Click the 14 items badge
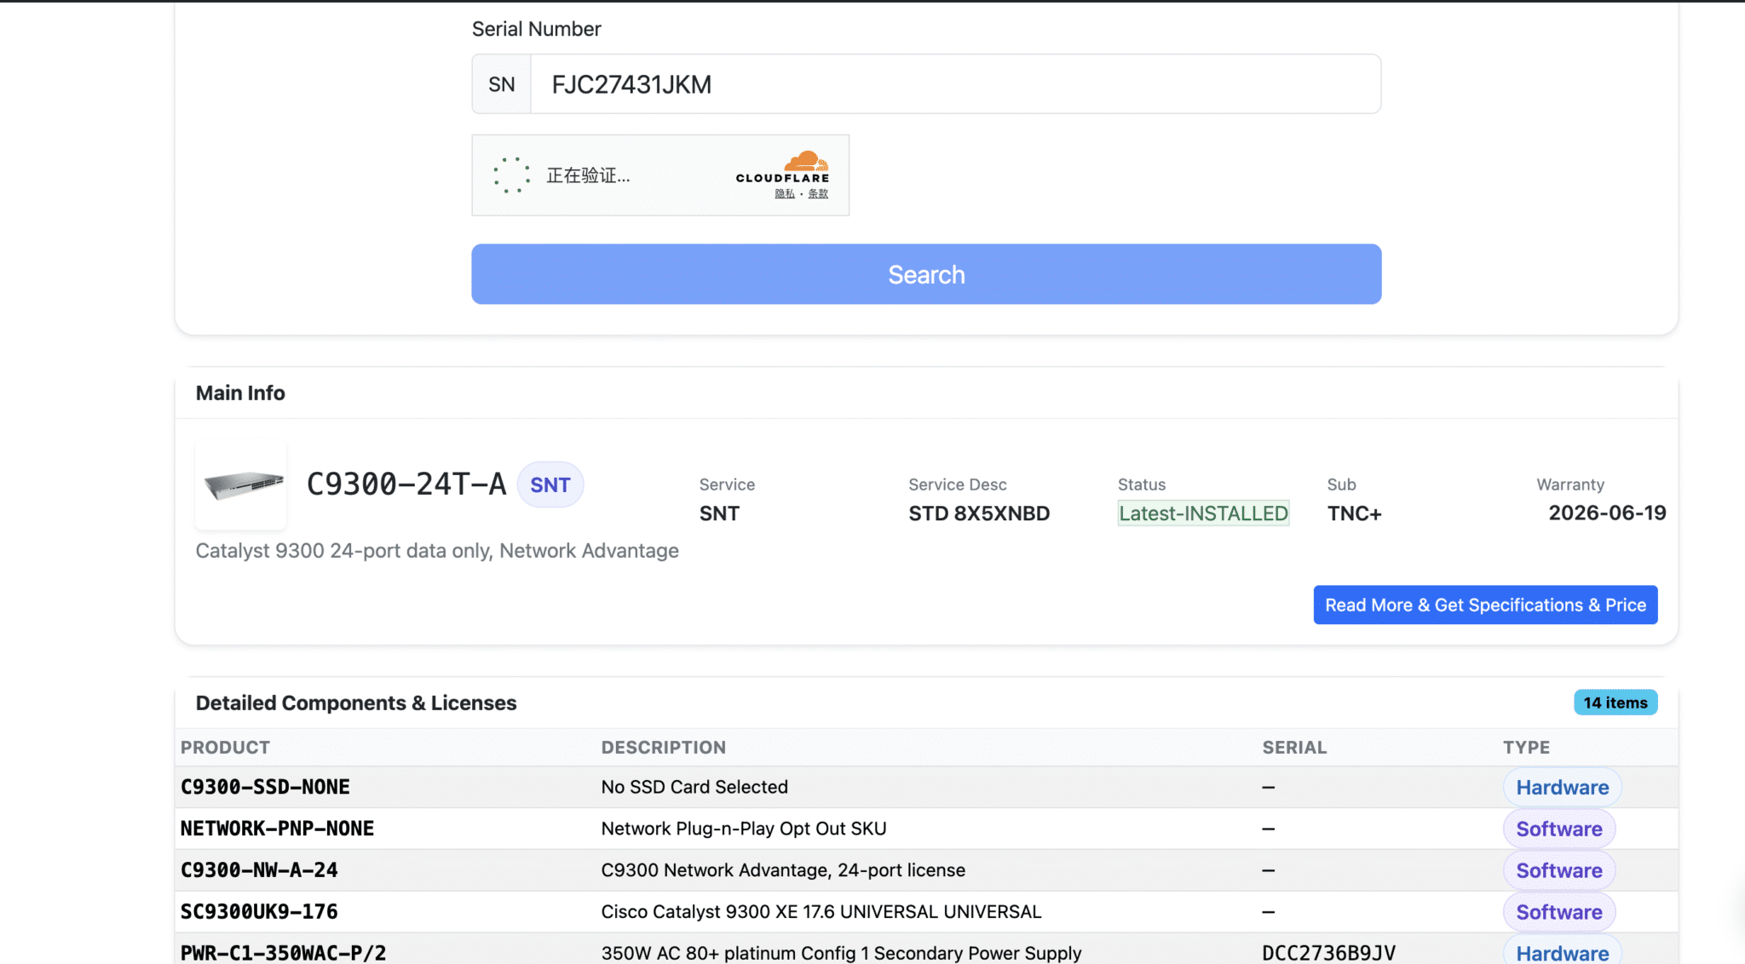The image size is (1745, 964). click(1615, 703)
